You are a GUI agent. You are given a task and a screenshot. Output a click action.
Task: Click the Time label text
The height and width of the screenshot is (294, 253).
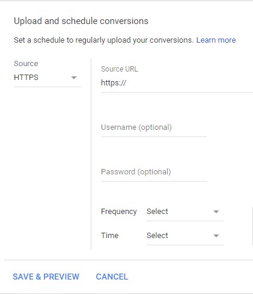coord(109,236)
